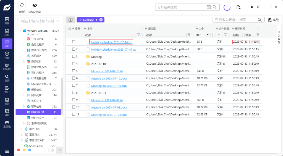
Task: Click the 刷新 refresh icon
Action: pyautogui.click(x=22, y=5)
